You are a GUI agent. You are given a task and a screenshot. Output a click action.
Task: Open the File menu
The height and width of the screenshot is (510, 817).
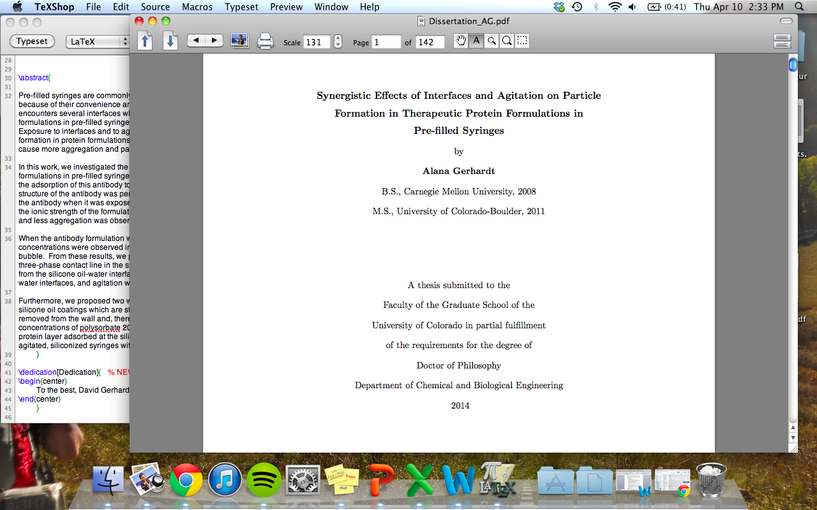93,7
